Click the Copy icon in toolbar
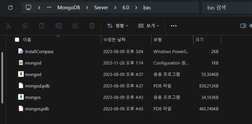The image size is (252, 124). 25,26
